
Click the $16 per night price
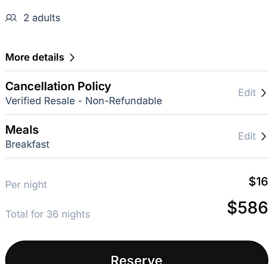click(x=258, y=182)
